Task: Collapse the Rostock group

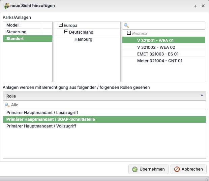Action: [129, 33]
